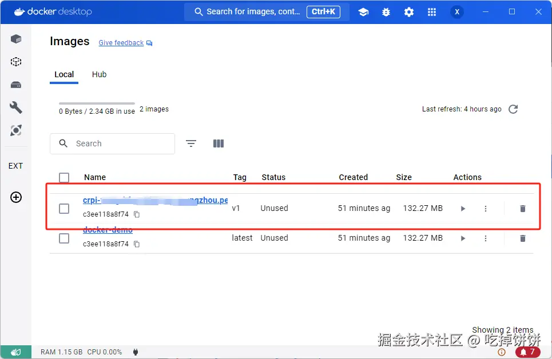Copy image ID in the crpi row
Viewport: 552px width, 359px height.
pyautogui.click(x=137, y=214)
